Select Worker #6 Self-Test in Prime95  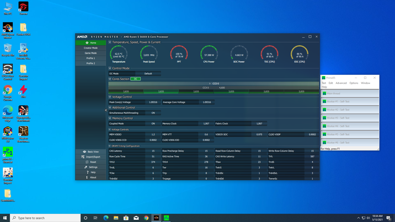(350, 143)
